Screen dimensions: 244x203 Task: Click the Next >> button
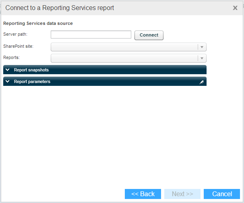pos(182,194)
